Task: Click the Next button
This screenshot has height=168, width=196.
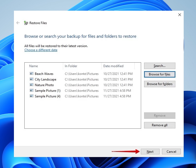Action: click(x=150, y=151)
